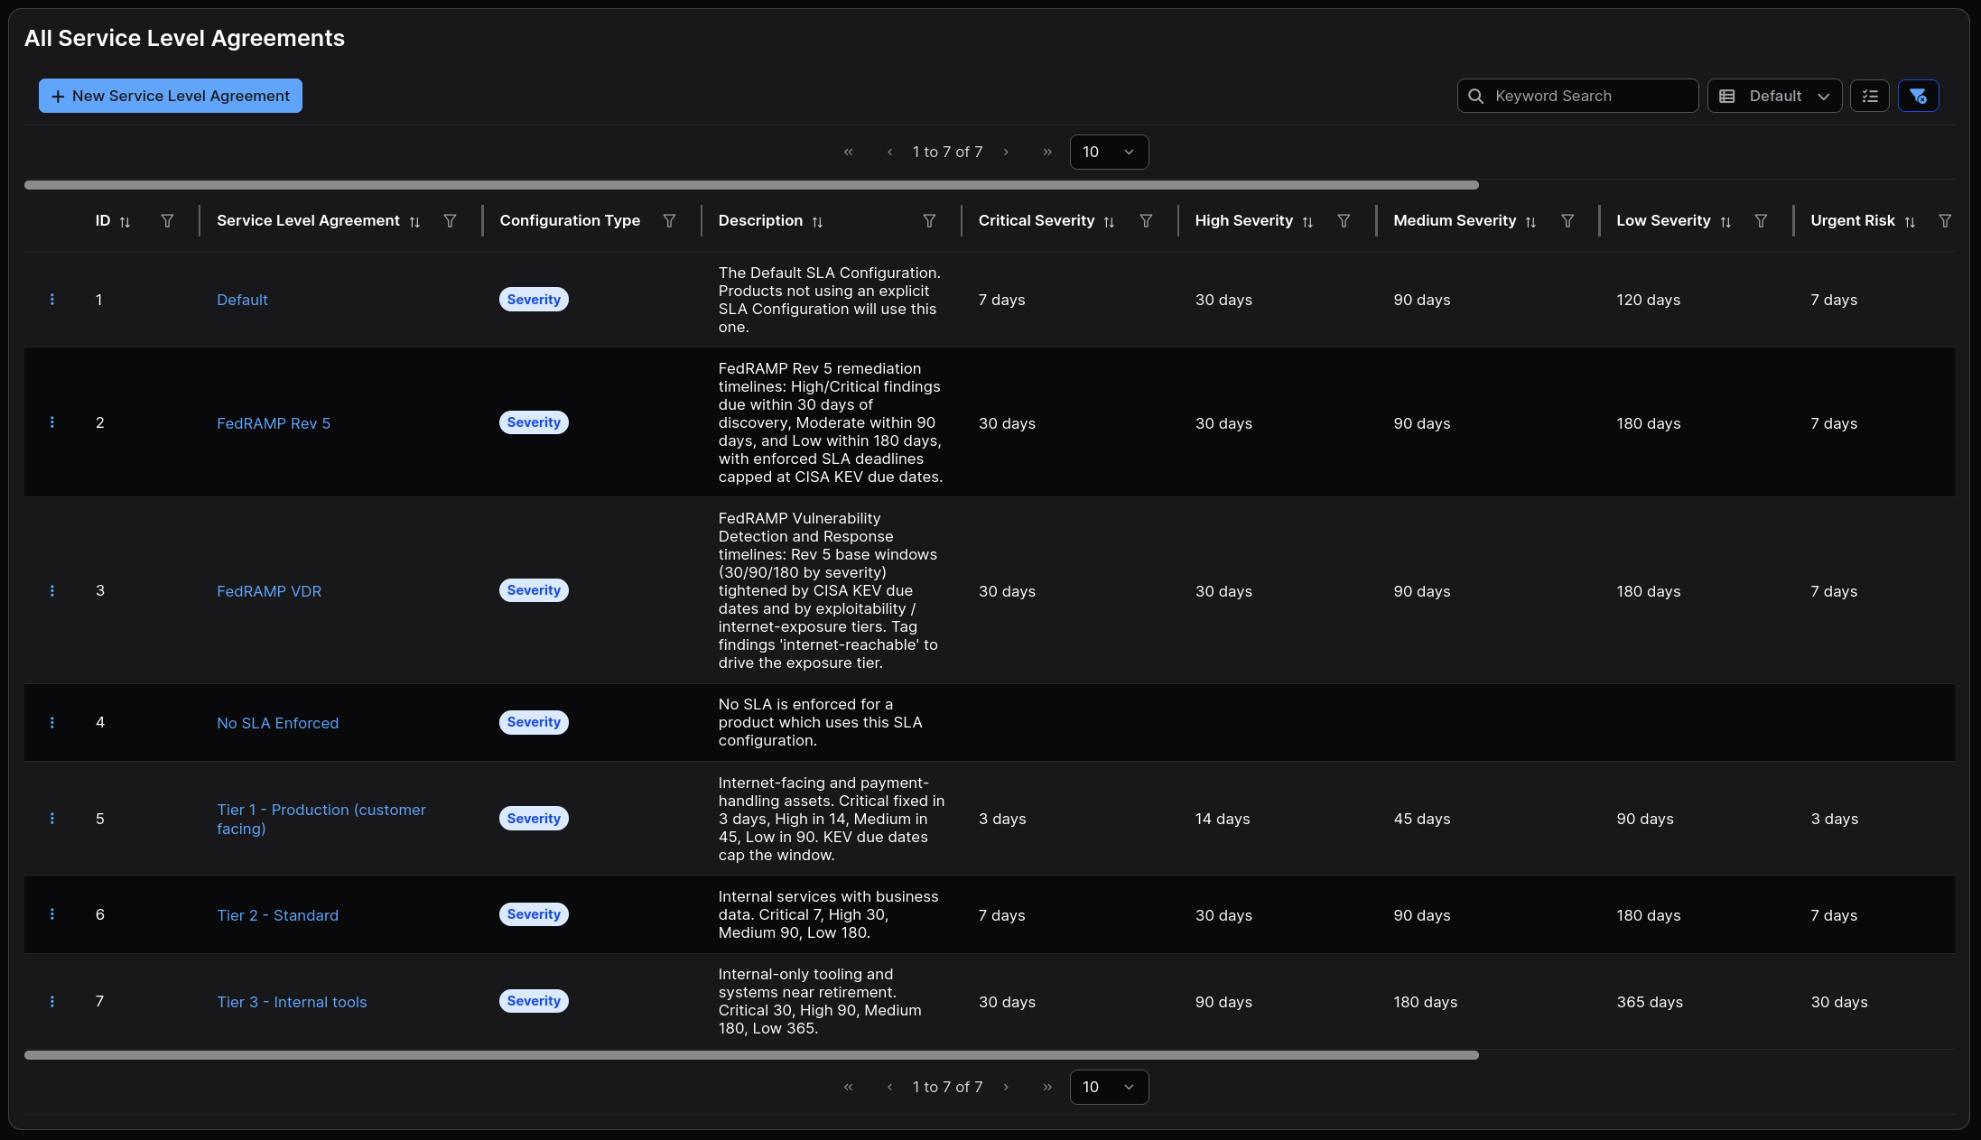Viewport: 1981px width, 1140px height.
Task: Sort by Medium Severity
Action: click(x=1530, y=221)
